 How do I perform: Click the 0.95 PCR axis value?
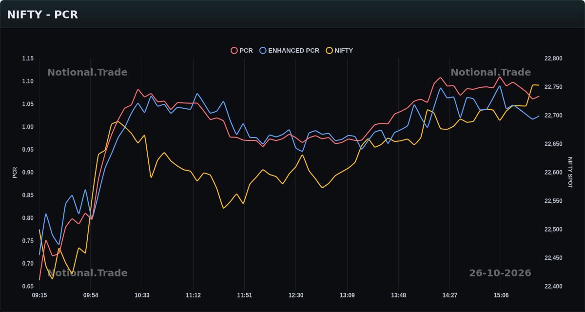pos(28,150)
